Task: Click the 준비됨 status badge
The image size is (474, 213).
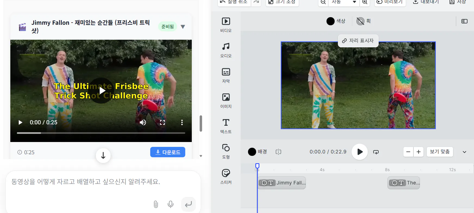Action: pos(168,27)
